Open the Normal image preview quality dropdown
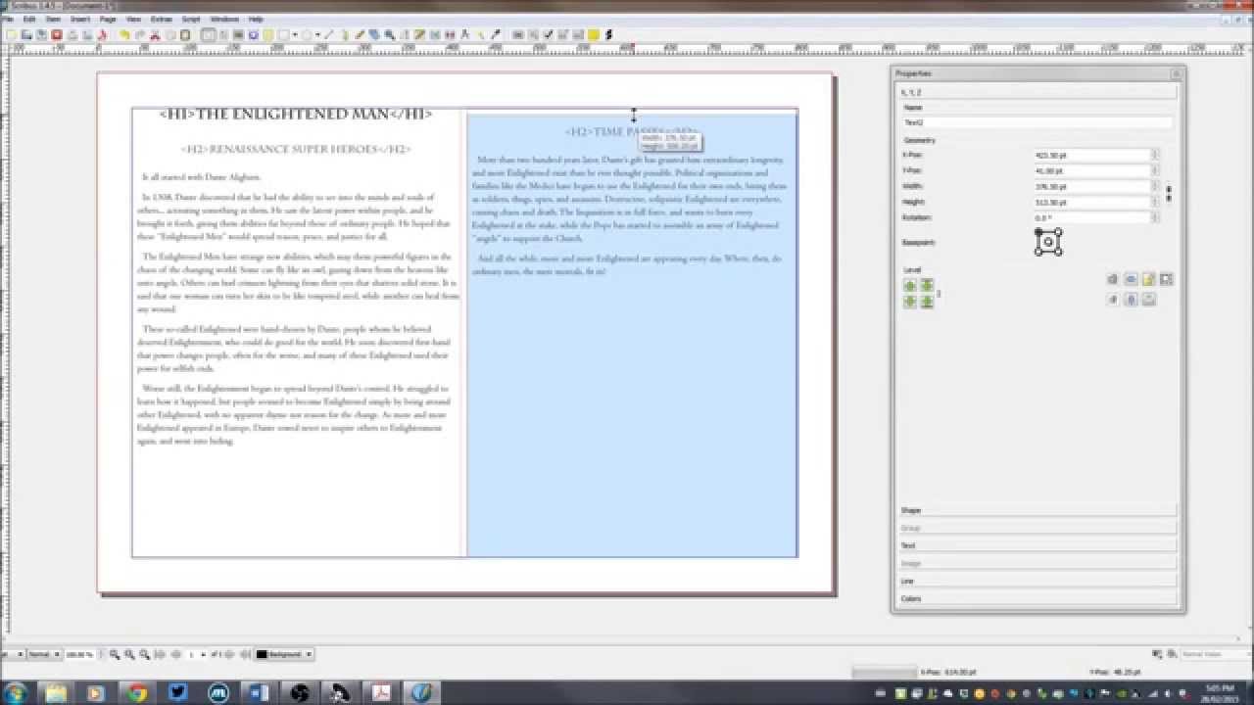 [44, 654]
